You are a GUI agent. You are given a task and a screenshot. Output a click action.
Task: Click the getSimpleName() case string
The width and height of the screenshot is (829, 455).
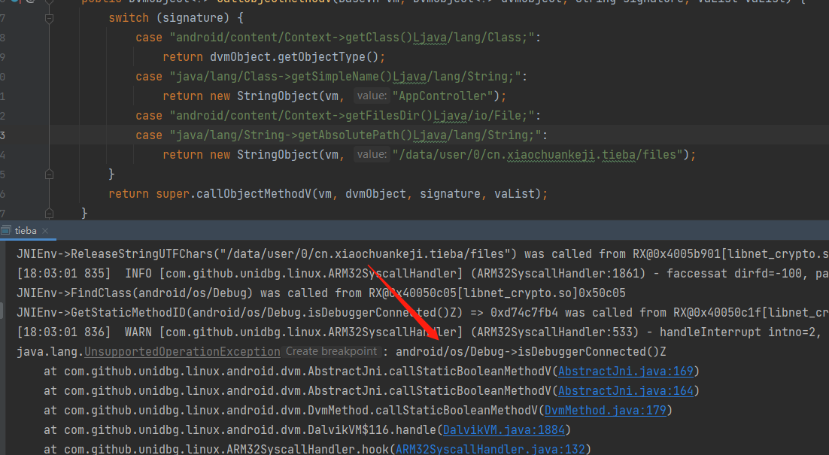[345, 77]
